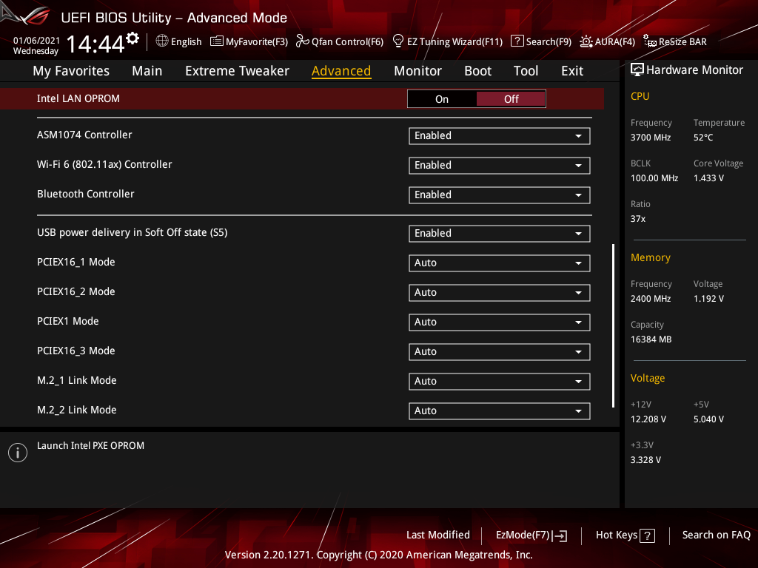Click the Hot Keys label
The height and width of the screenshot is (568, 758).
click(x=617, y=535)
